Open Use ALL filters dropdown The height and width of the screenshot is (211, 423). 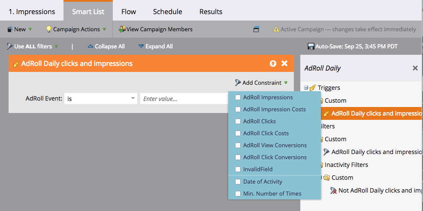(x=32, y=46)
